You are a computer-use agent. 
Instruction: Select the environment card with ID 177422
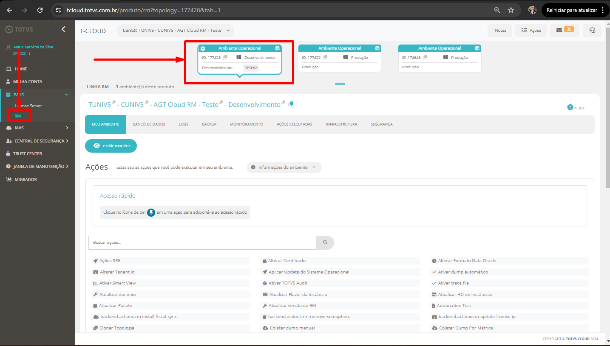[x=340, y=58]
